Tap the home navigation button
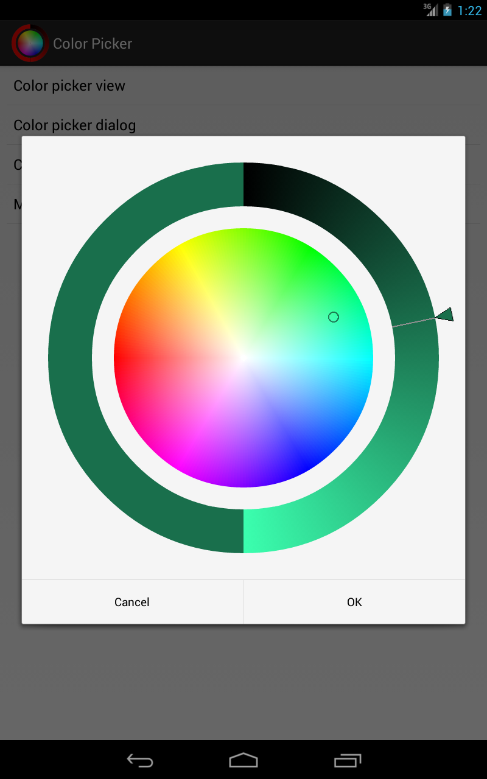Viewport: 487px width, 779px height. coord(243,760)
